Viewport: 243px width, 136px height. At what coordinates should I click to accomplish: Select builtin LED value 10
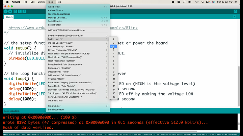[114, 75]
